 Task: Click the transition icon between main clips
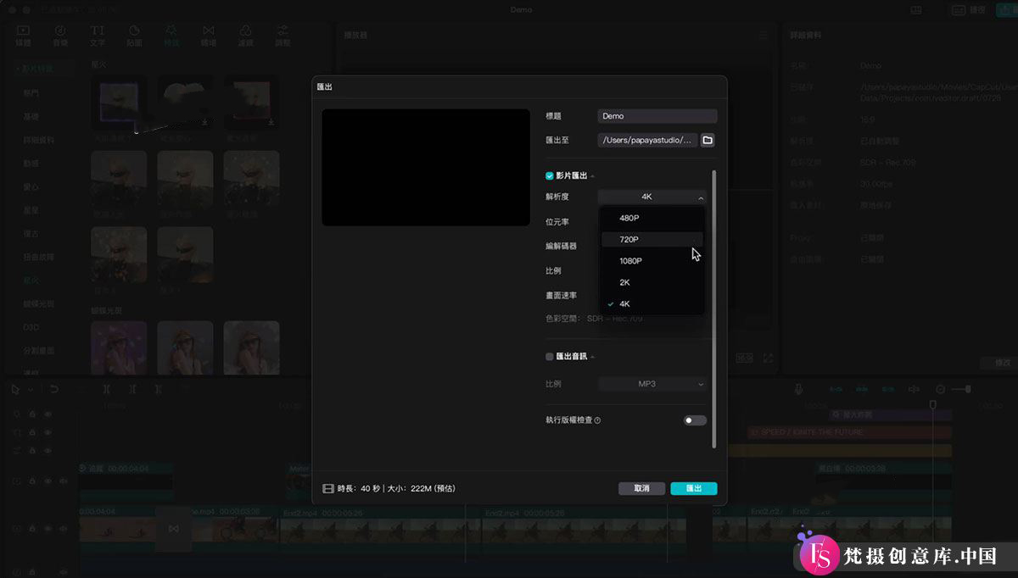(x=173, y=529)
